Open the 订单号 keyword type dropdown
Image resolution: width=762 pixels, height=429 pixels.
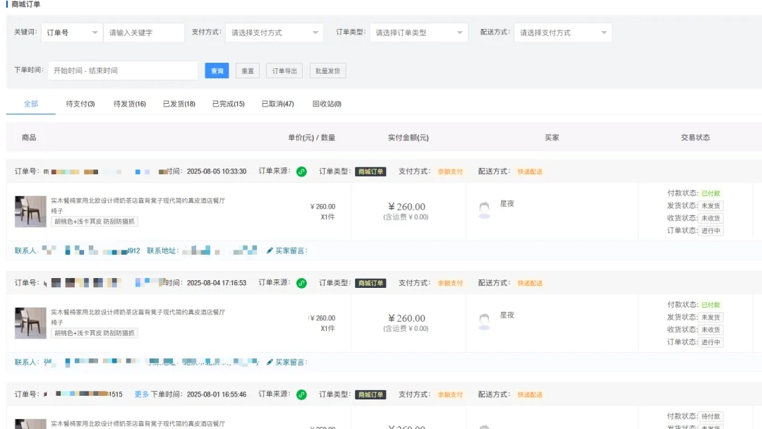point(71,32)
